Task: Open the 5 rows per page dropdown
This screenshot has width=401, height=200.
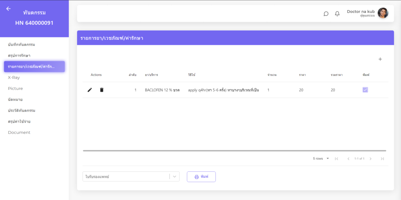Action: [x=321, y=159]
